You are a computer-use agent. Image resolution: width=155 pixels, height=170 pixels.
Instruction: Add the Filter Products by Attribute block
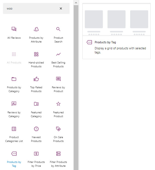coord(58,159)
